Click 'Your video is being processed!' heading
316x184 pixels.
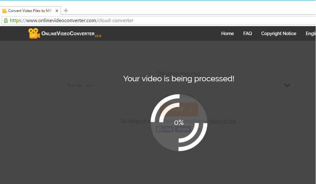179,78
